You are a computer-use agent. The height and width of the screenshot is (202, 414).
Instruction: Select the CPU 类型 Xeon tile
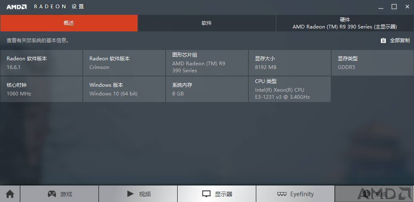click(290, 89)
